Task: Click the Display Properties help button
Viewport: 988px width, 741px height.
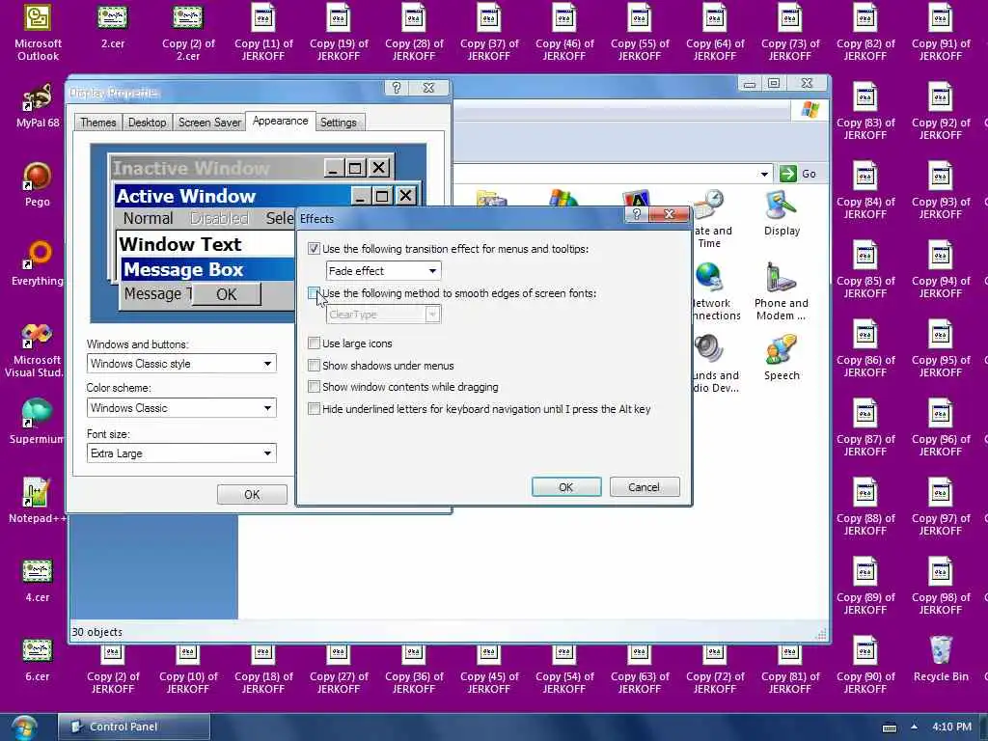Action: tap(397, 88)
